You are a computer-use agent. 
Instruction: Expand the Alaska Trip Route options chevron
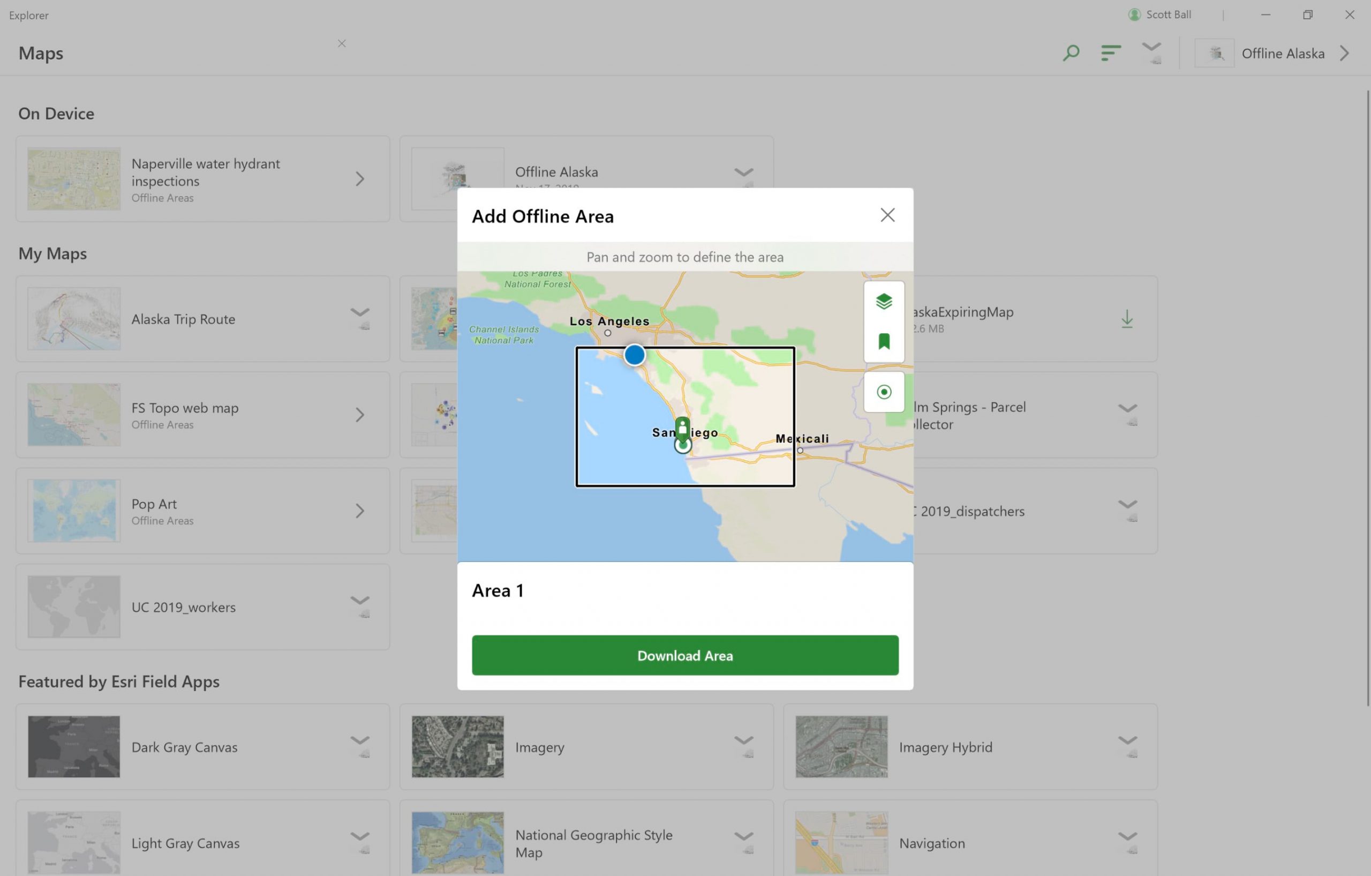point(360,313)
